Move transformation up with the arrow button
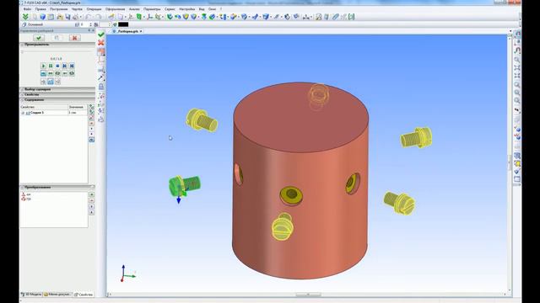This screenshot has height=303, width=540. coord(92,212)
